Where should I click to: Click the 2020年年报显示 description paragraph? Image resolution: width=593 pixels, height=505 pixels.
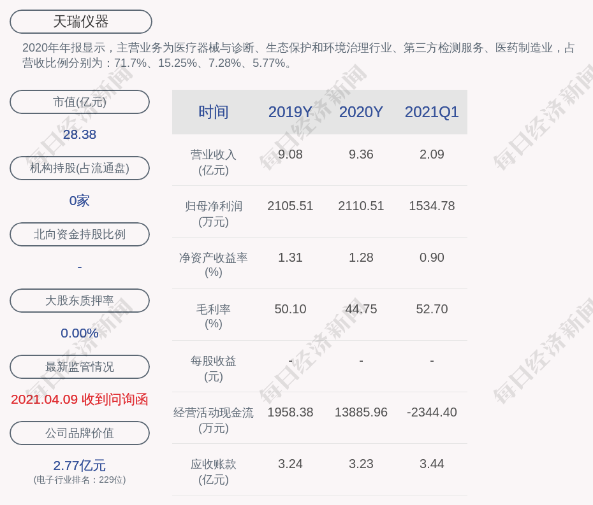coord(298,55)
